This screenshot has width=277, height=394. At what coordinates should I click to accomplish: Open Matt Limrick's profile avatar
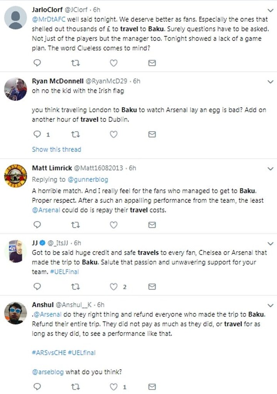15,177
